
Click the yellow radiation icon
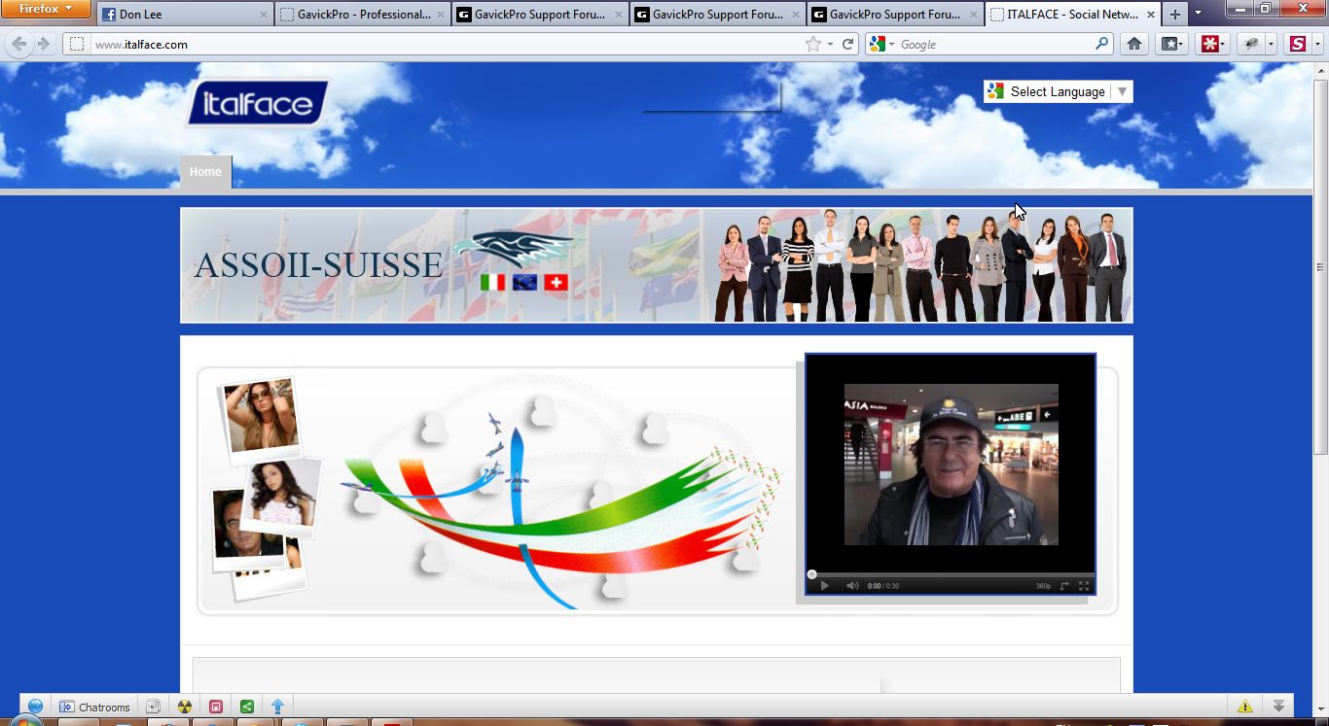(x=184, y=707)
